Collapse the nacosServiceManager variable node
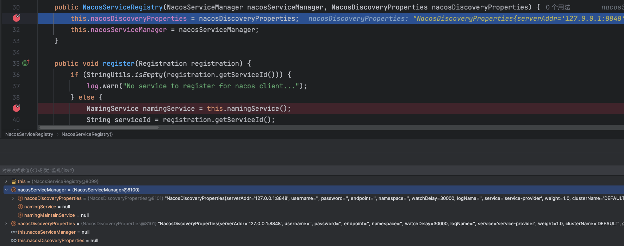 click(6, 190)
